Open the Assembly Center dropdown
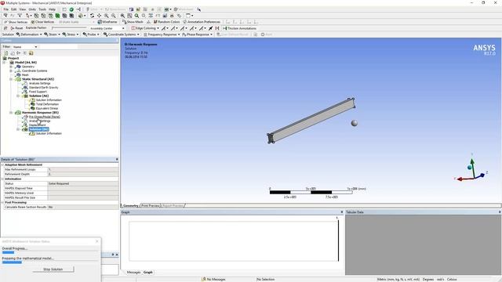The width and height of the screenshot is (502, 282). (x=107, y=28)
